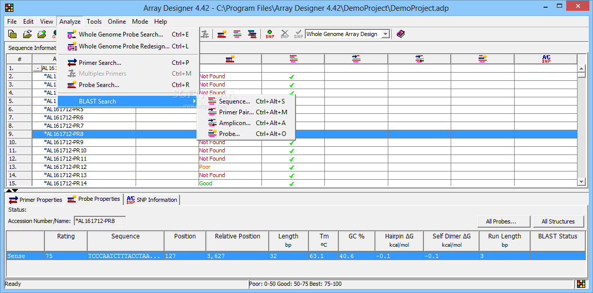Select the Sense probe row
The height and width of the screenshot is (293, 593).
coord(296,256)
